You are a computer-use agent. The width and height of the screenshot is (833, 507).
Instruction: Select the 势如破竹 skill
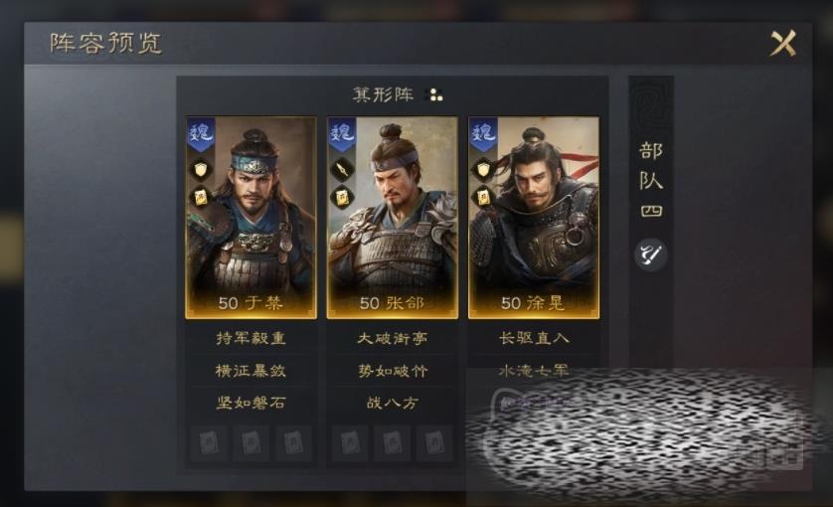point(392,371)
